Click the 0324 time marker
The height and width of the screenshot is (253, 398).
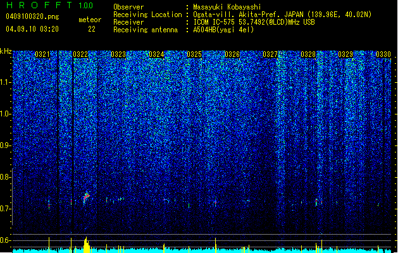coord(156,54)
